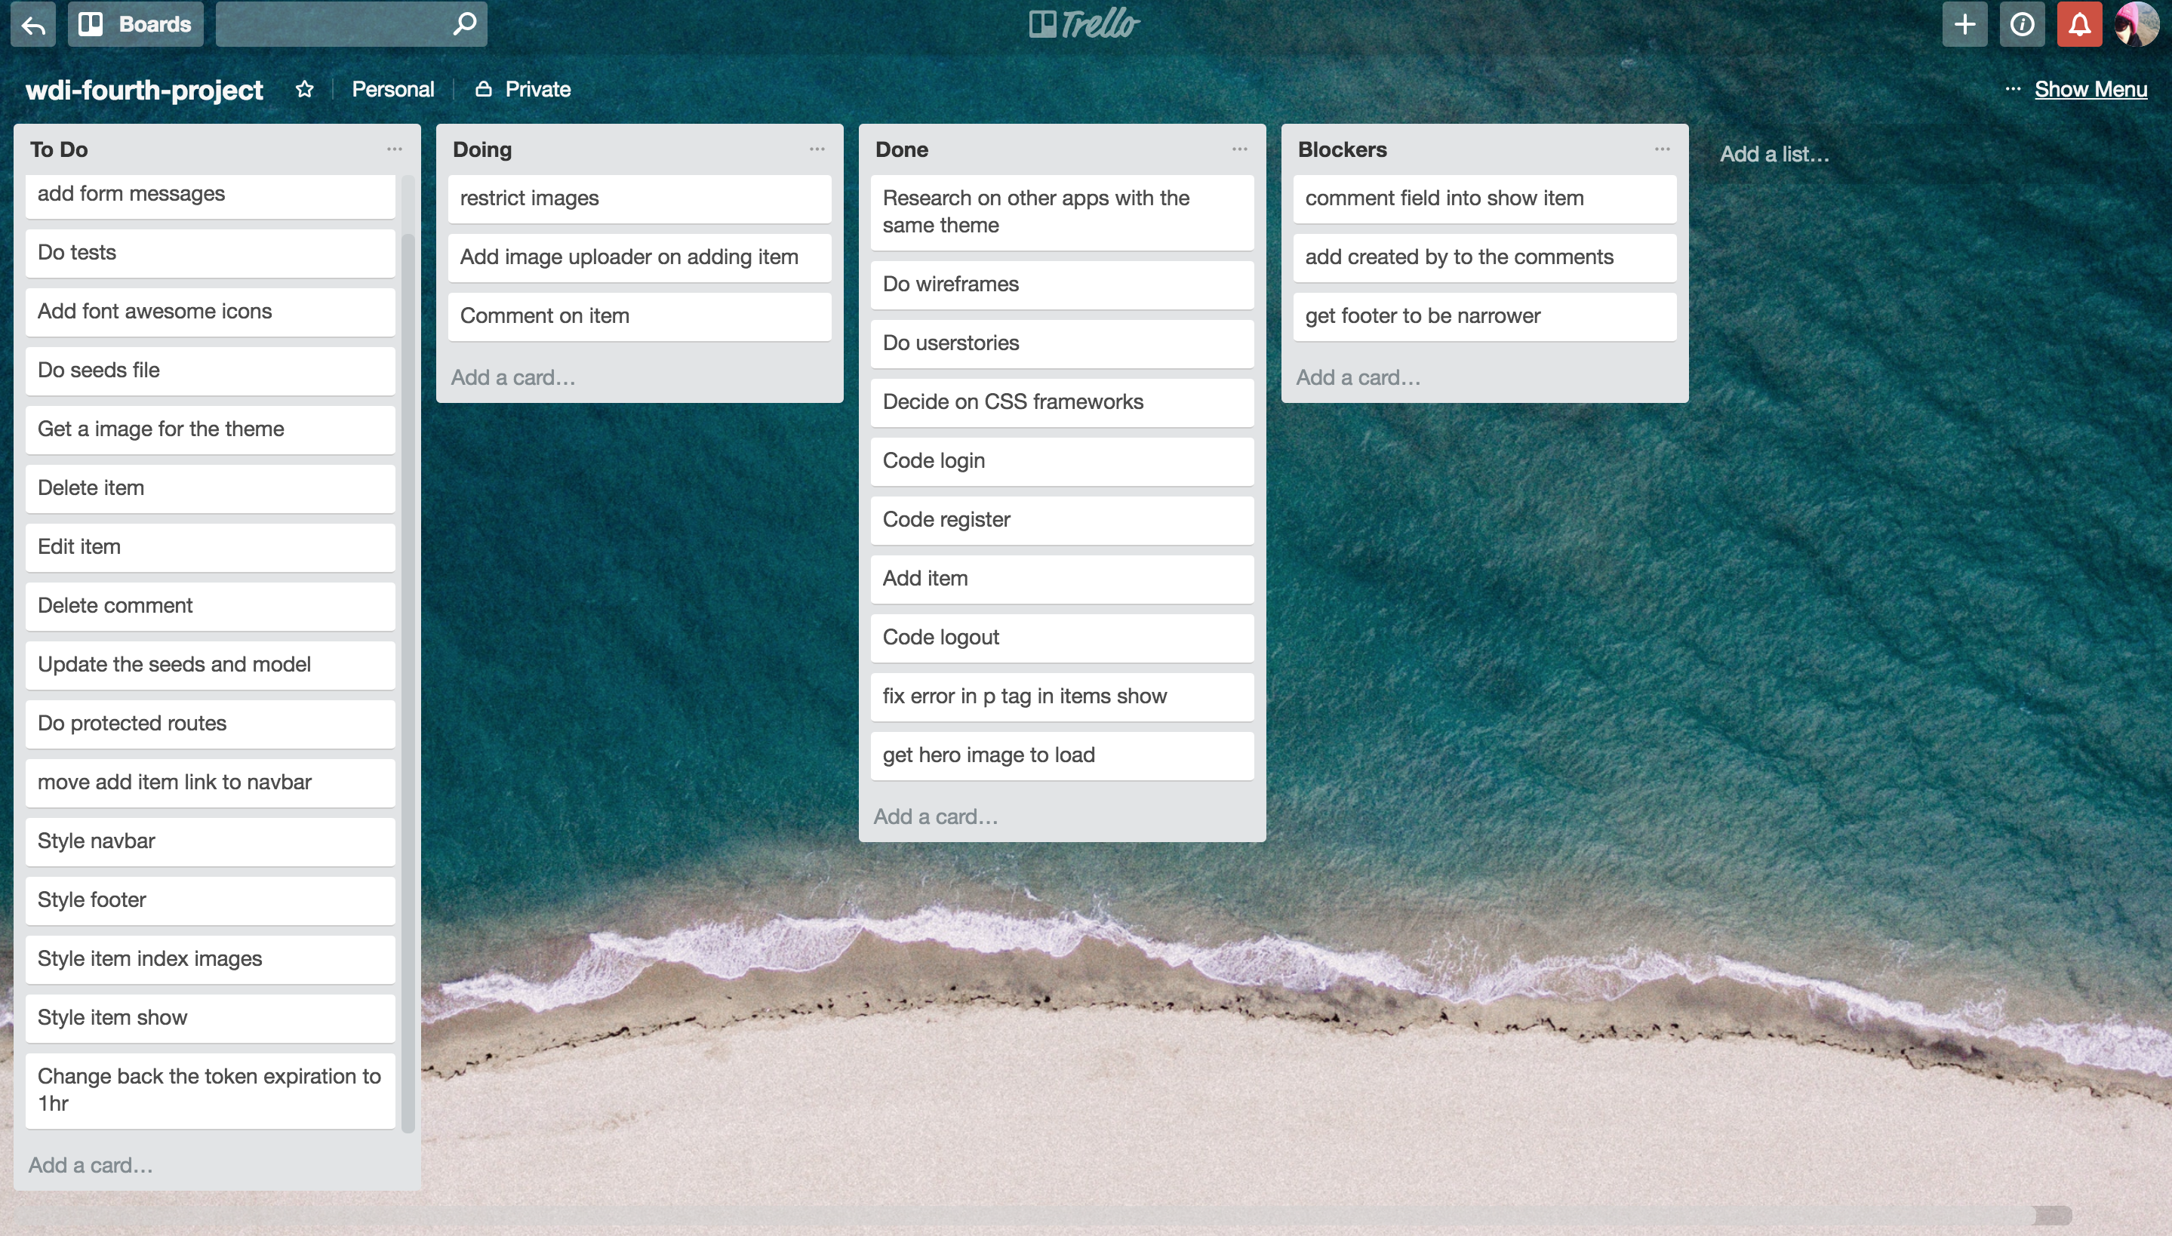
Task: Star the wdi-fourth-project board
Action: (x=305, y=89)
